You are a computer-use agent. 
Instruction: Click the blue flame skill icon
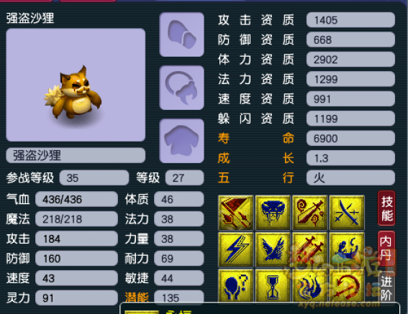[x=309, y=285]
